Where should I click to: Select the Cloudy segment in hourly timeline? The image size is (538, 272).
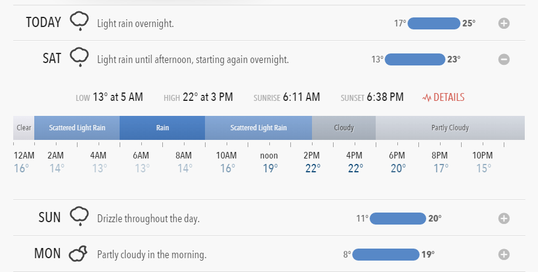click(x=344, y=128)
